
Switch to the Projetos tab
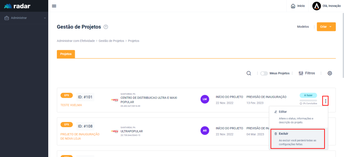coord(66,54)
